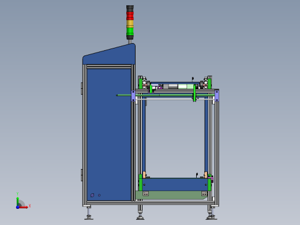300x225 pixels.
Task: Select the green vertical disc on the horizontal rod
Action: click(194, 93)
